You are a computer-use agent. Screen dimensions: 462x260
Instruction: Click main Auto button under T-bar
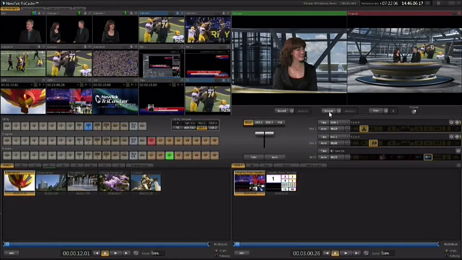[275, 157]
